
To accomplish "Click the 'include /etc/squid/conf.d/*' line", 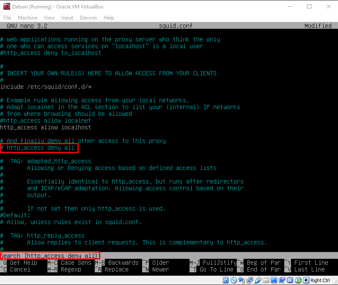I will pyautogui.click(x=46, y=87).
